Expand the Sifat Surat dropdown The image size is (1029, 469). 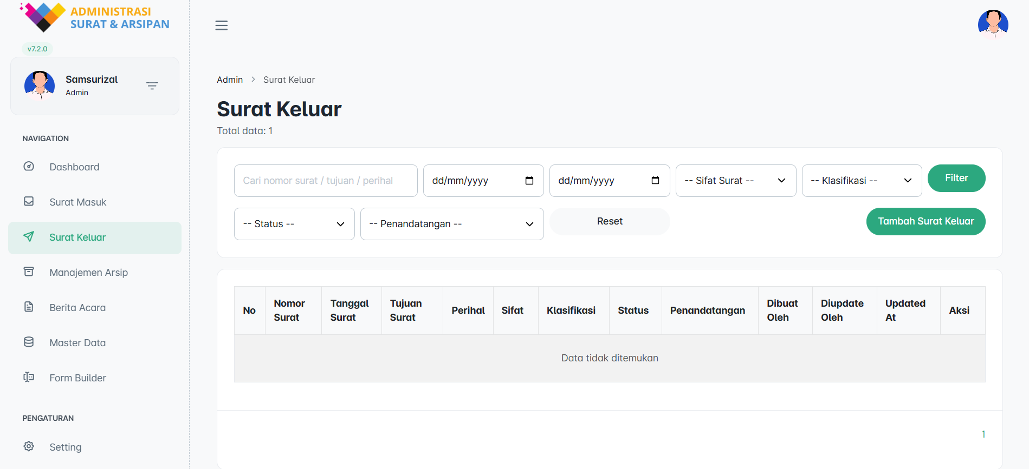735,181
